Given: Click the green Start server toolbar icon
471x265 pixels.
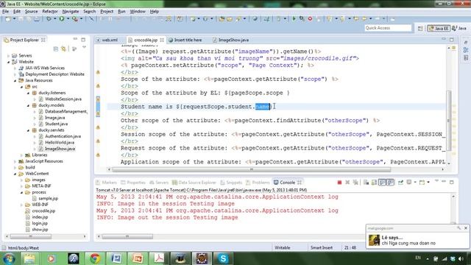Looking at the screenshot, I should 294,18.
